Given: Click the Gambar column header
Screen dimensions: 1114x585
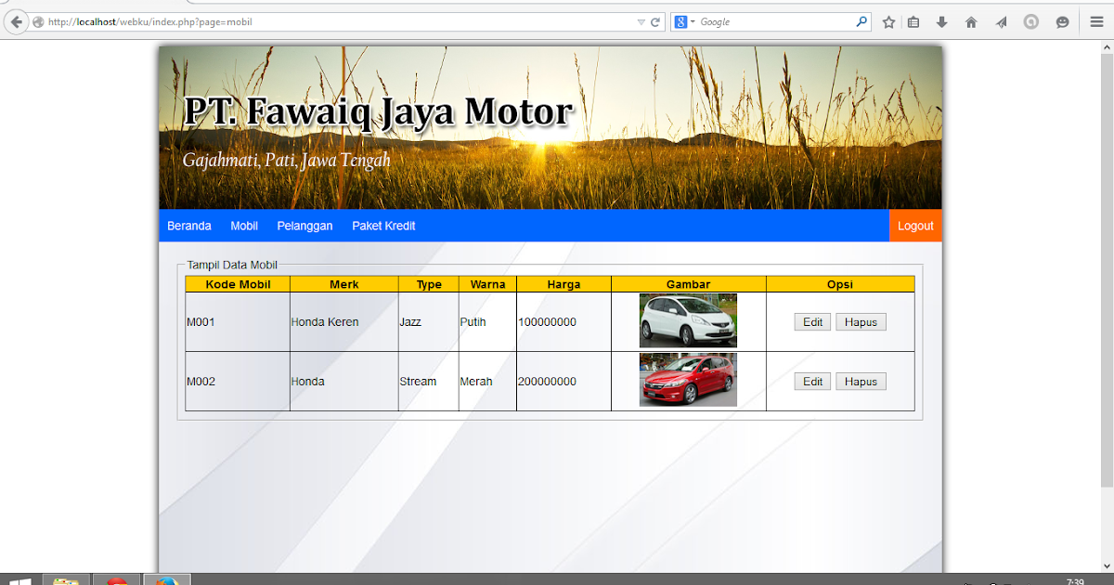Looking at the screenshot, I should coord(689,284).
